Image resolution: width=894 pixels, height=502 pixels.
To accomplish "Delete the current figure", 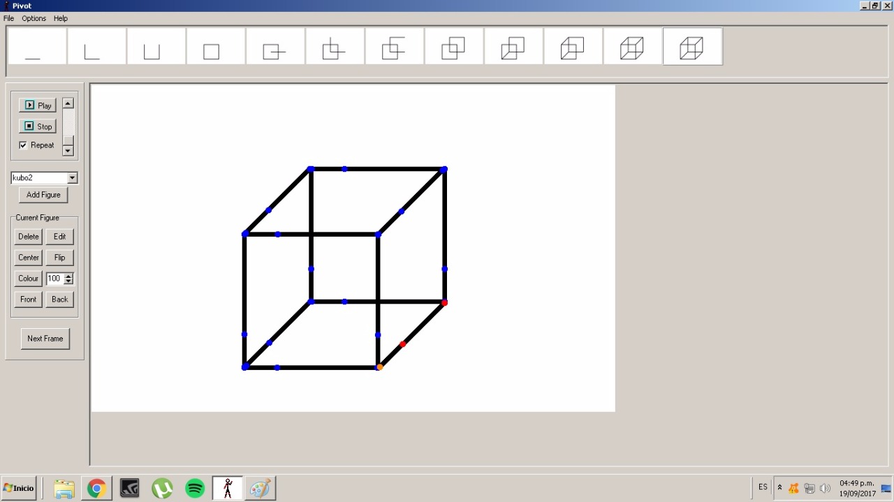I will 29,237.
